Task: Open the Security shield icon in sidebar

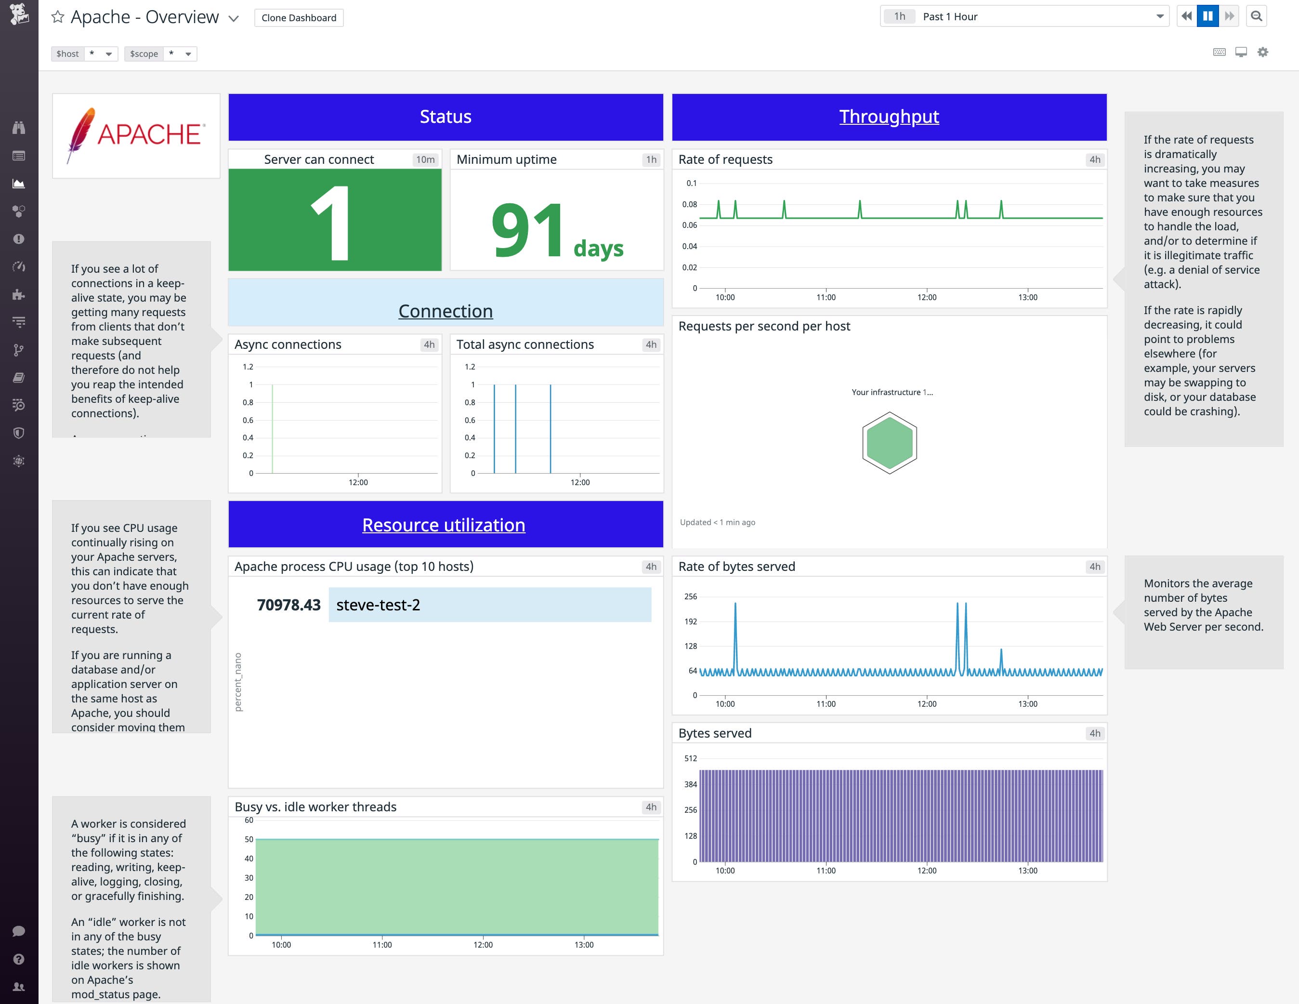Action: click(x=20, y=433)
